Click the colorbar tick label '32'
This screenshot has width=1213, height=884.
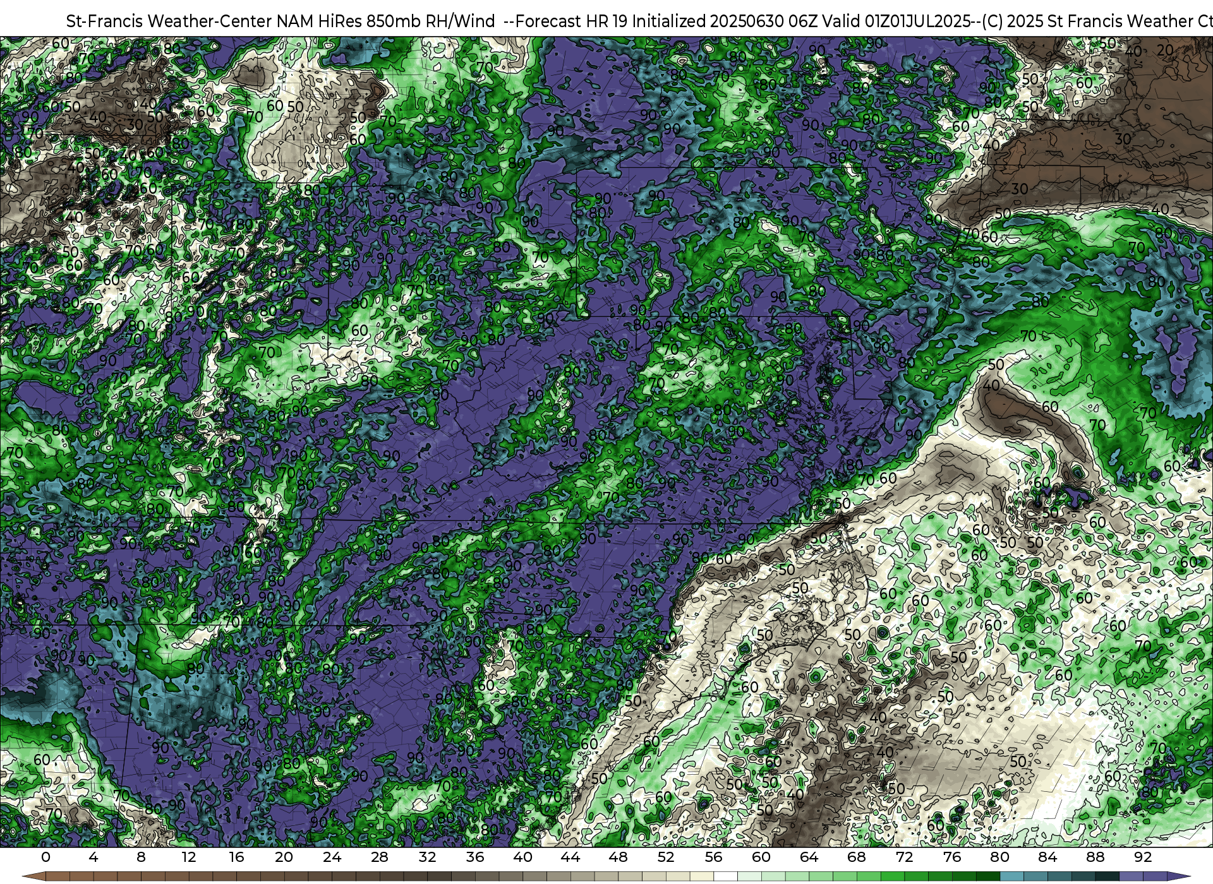[428, 857]
